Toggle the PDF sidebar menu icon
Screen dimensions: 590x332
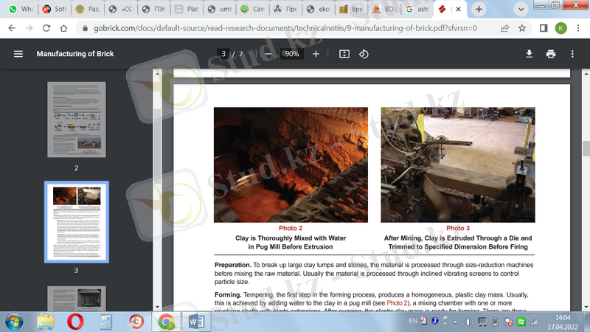pos(18,54)
